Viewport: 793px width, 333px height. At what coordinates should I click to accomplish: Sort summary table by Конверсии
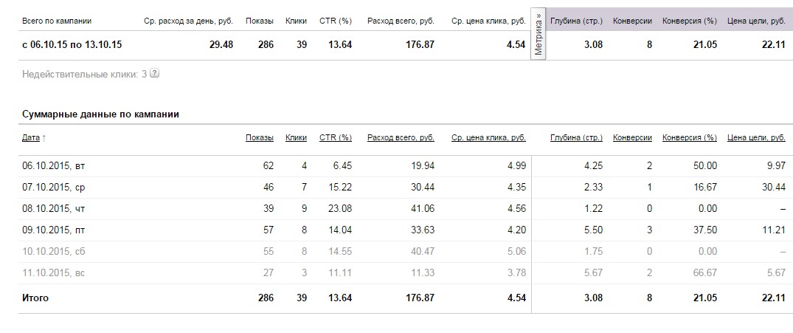tap(632, 137)
